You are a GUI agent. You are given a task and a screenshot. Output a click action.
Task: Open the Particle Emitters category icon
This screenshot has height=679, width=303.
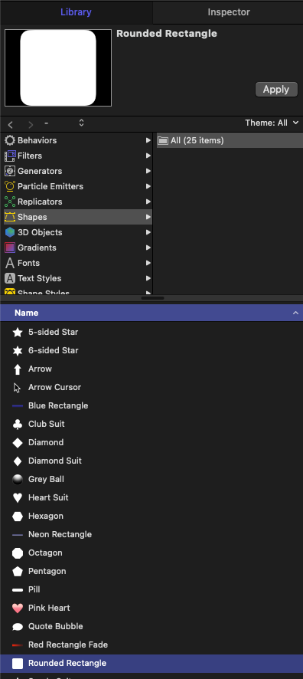(9, 186)
